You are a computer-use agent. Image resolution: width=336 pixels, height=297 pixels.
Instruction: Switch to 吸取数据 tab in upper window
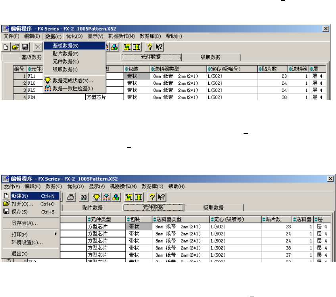pyautogui.click(x=210, y=57)
